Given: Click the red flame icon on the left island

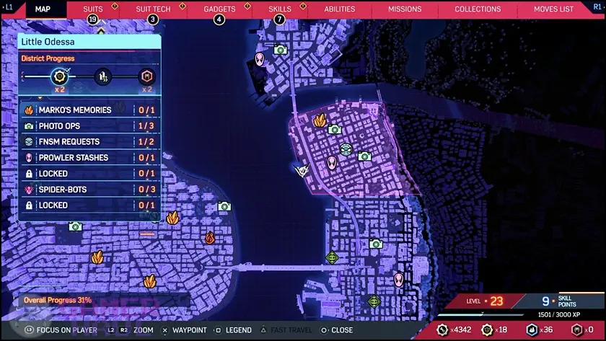Looking at the screenshot, I should pos(210,237).
